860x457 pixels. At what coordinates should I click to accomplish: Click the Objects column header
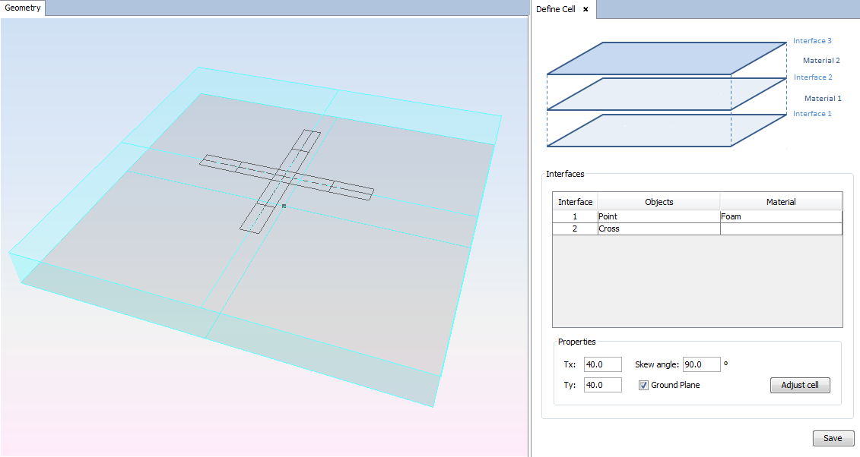click(x=658, y=202)
